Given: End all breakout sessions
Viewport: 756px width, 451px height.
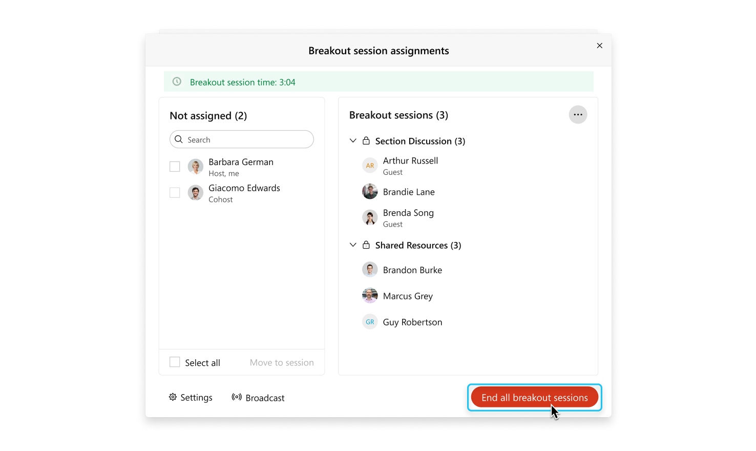Looking at the screenshot, I should 534,397.
